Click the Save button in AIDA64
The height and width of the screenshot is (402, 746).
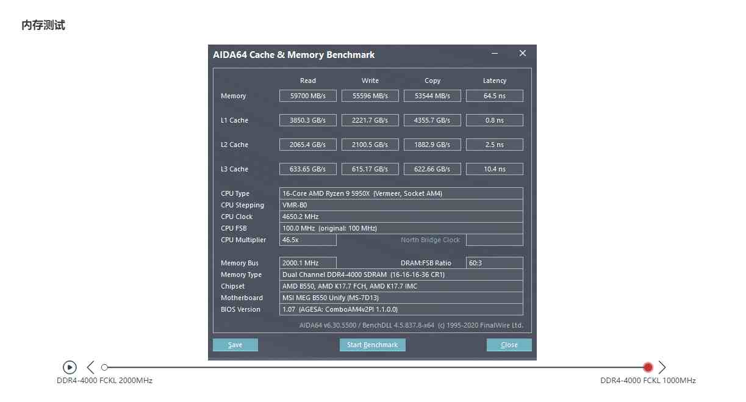[235, 345]
